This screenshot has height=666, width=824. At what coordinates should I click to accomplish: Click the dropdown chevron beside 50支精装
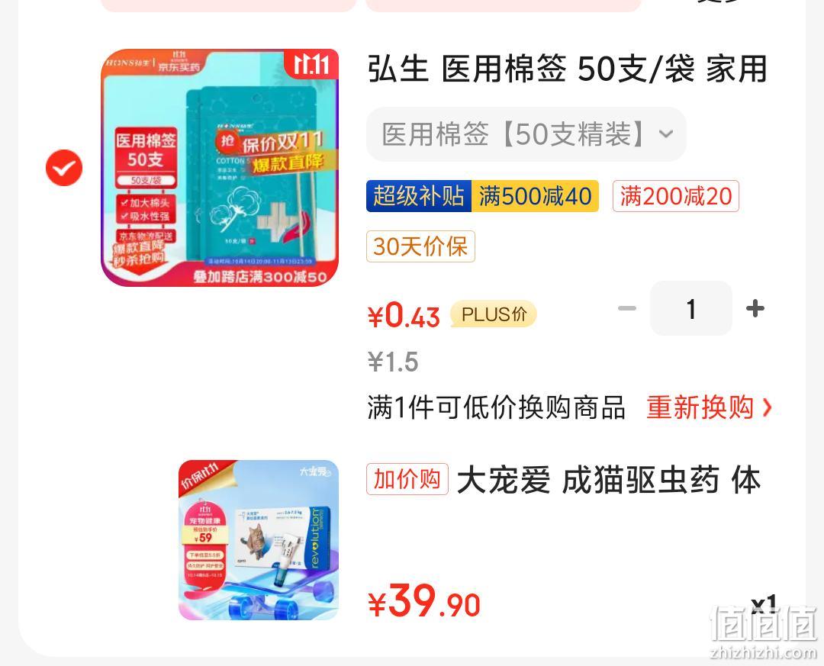666,134
